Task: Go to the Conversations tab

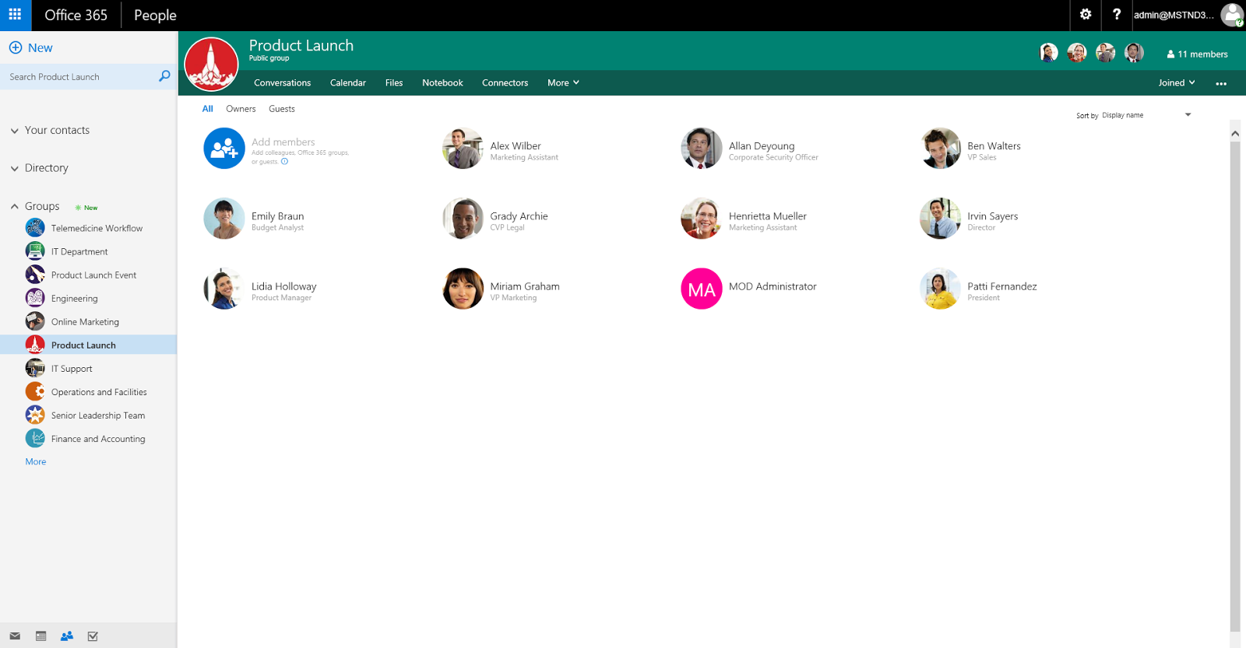Action: pos(282,82)
